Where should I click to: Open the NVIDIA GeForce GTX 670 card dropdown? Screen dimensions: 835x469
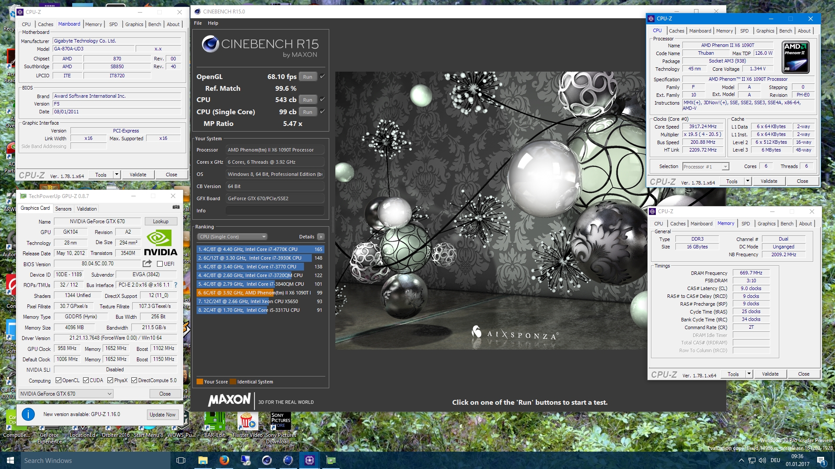point(66,394)
